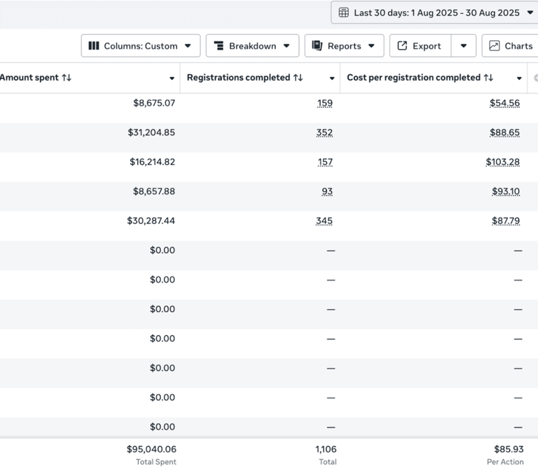The width and height of the screenshot is (538, 471).
Task: Open the date range calendar icon
Action: [343, 13]
